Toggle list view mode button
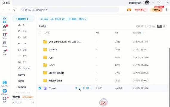170x107 pixels. [x=159, y=26]
